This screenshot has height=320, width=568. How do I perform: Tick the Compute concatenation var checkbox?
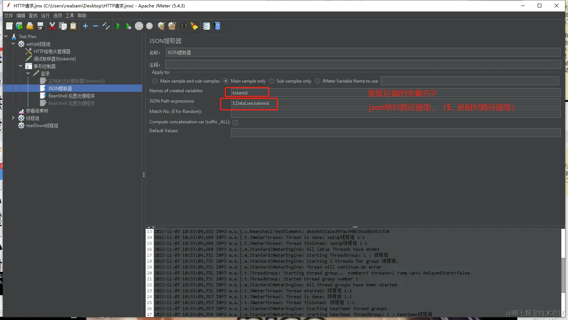point(235,122)
